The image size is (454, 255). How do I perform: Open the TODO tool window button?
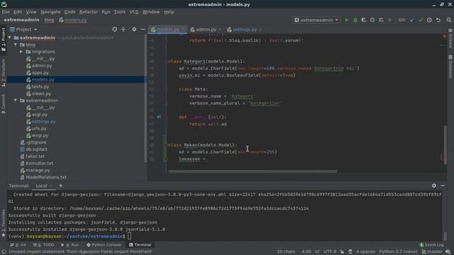[44, 244]
